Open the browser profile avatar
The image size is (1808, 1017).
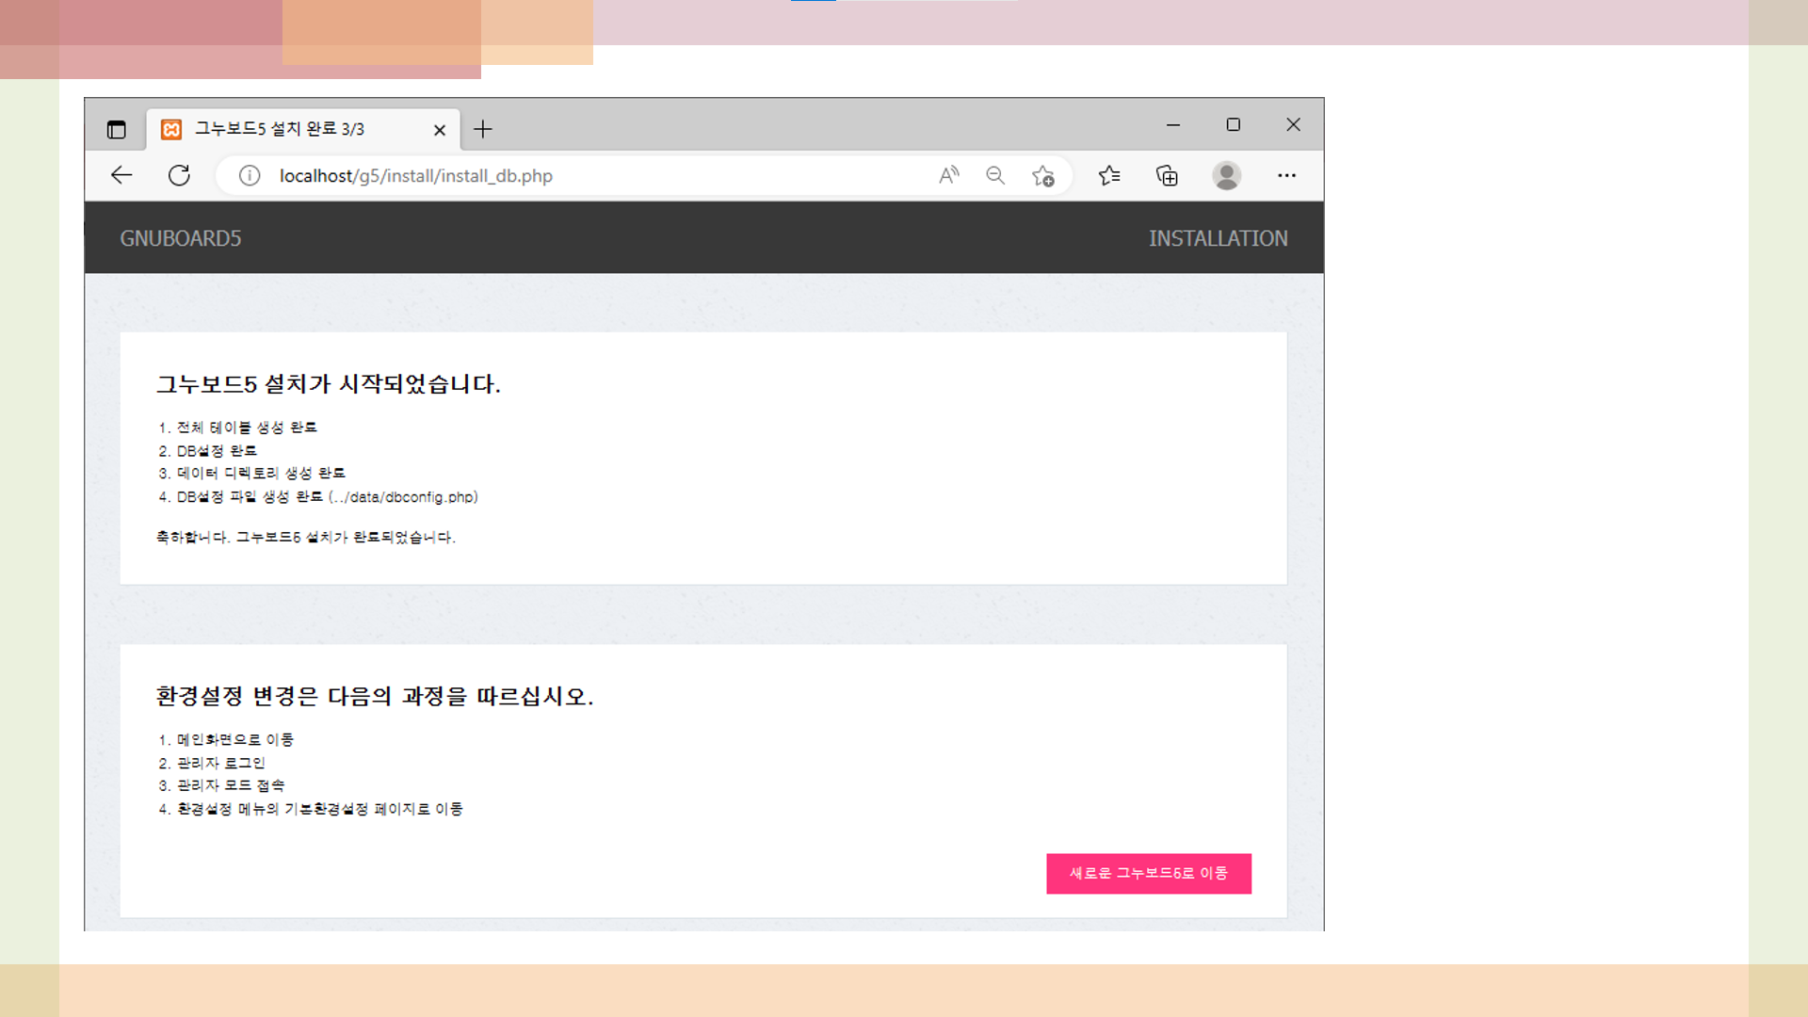pos(1226,175)
